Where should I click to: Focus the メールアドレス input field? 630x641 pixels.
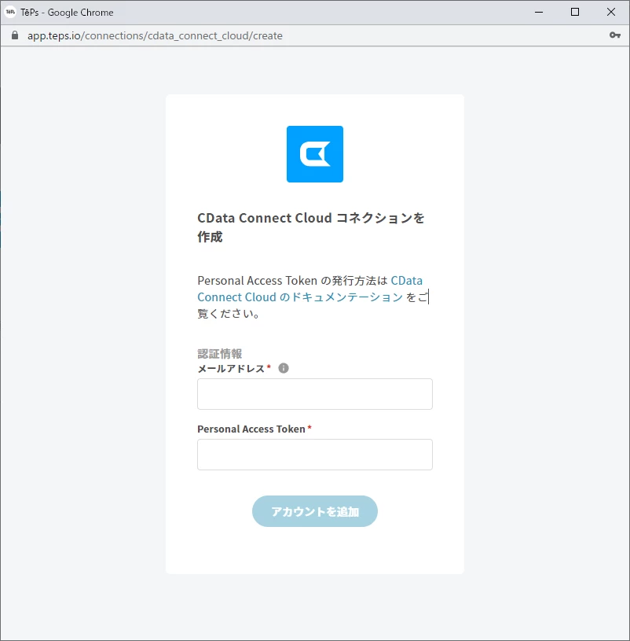pyautogui.click(x=315, y=394)
